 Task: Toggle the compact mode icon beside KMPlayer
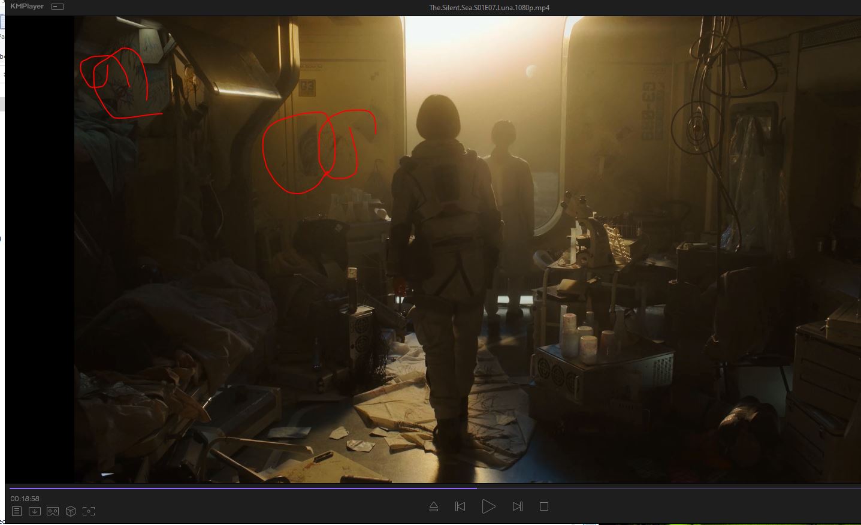click(58, 7)
